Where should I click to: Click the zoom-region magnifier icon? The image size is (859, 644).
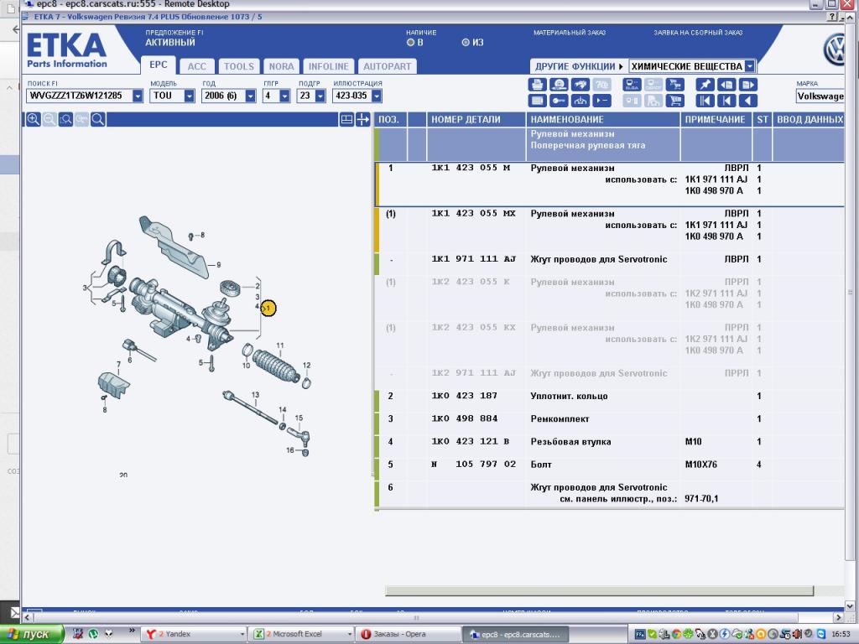(65, 119)
